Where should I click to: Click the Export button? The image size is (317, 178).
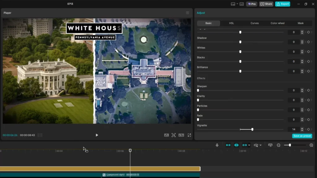point(283,4)
